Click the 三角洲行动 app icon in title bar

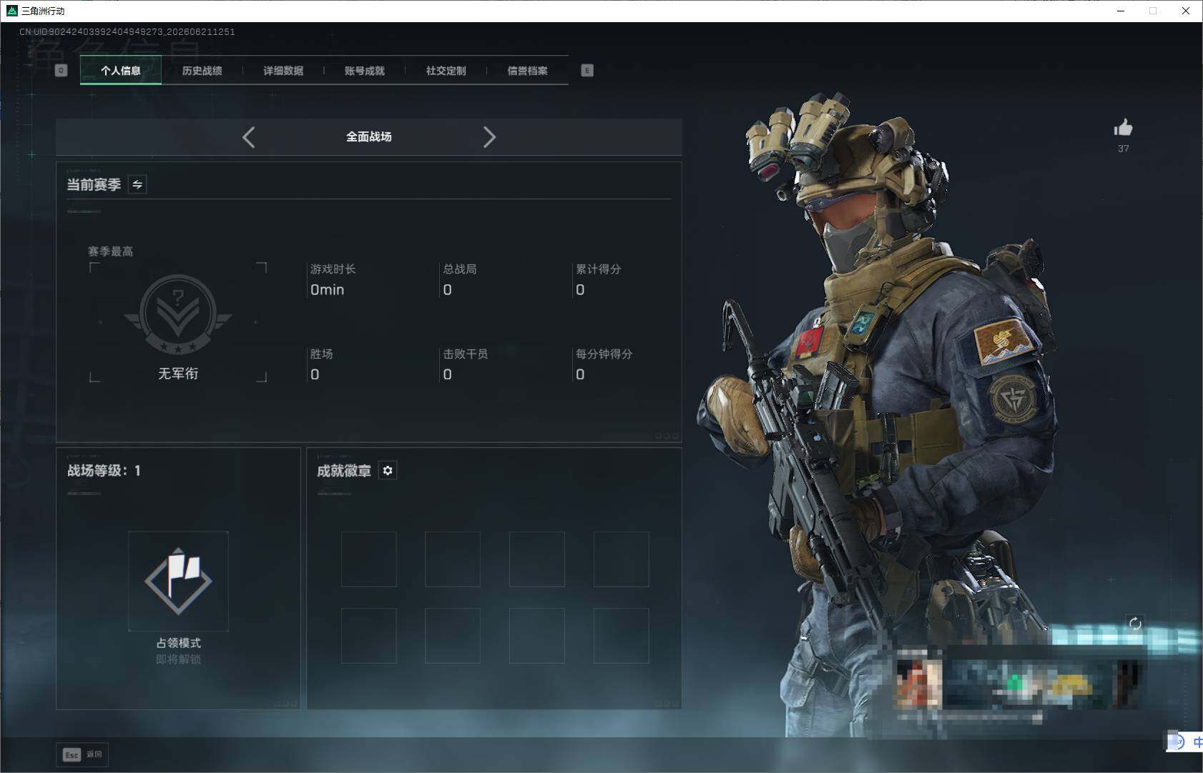[11, 11]
